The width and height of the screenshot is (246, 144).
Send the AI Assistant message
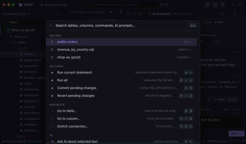[236, 134]
